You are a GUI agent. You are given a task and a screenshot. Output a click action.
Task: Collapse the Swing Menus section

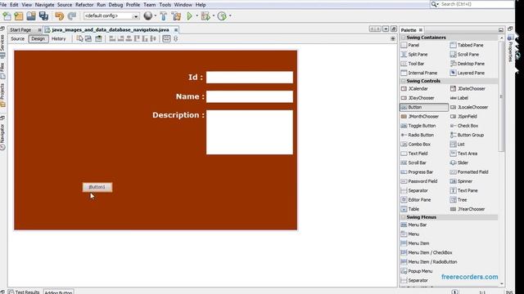(403, 217)
